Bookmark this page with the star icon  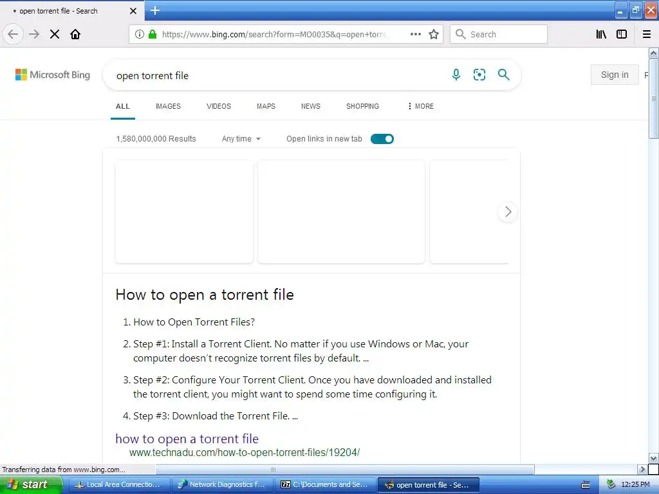click(x=434, y=34)
